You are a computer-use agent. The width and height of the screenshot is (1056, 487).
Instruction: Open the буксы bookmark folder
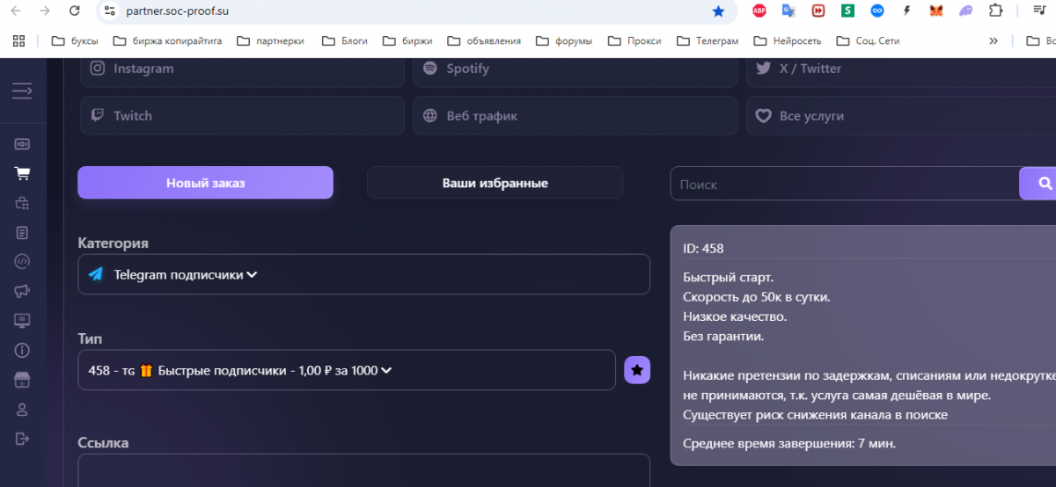pos(76,40)
